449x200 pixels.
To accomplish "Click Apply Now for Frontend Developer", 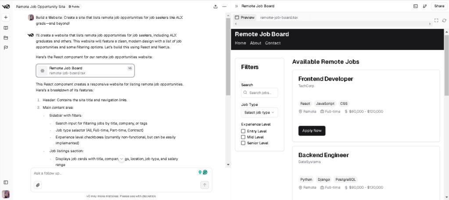I will coord(312,131).
